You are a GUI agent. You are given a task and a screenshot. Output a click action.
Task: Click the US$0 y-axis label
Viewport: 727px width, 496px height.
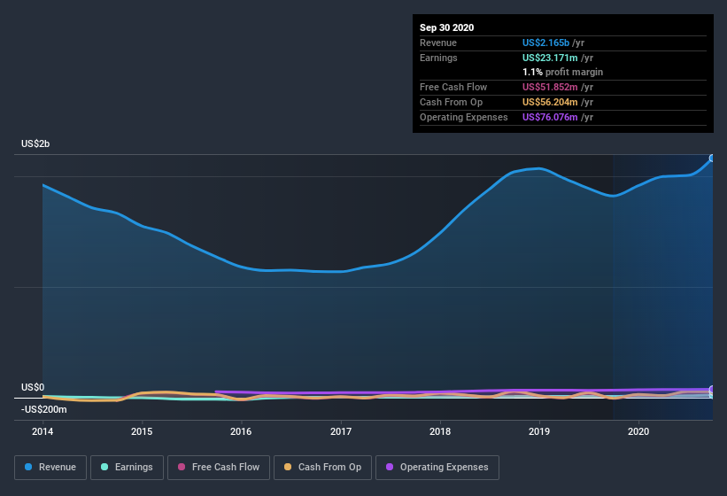[x=33, y=387]
